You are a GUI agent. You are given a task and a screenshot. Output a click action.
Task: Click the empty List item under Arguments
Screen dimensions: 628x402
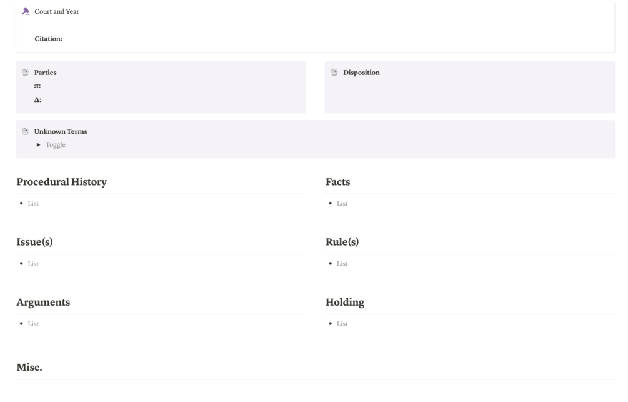coord(34,324)
